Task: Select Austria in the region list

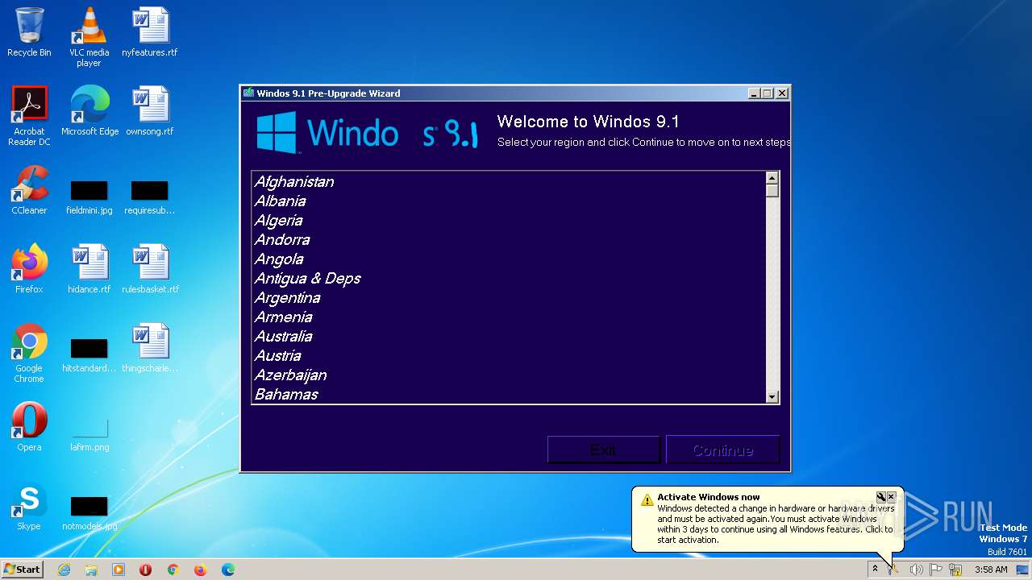Action: [x=509, y=356]
